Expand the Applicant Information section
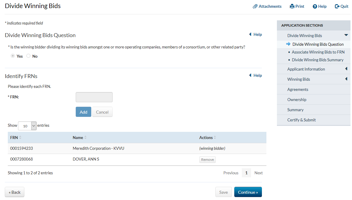 [x=346, y=69]
